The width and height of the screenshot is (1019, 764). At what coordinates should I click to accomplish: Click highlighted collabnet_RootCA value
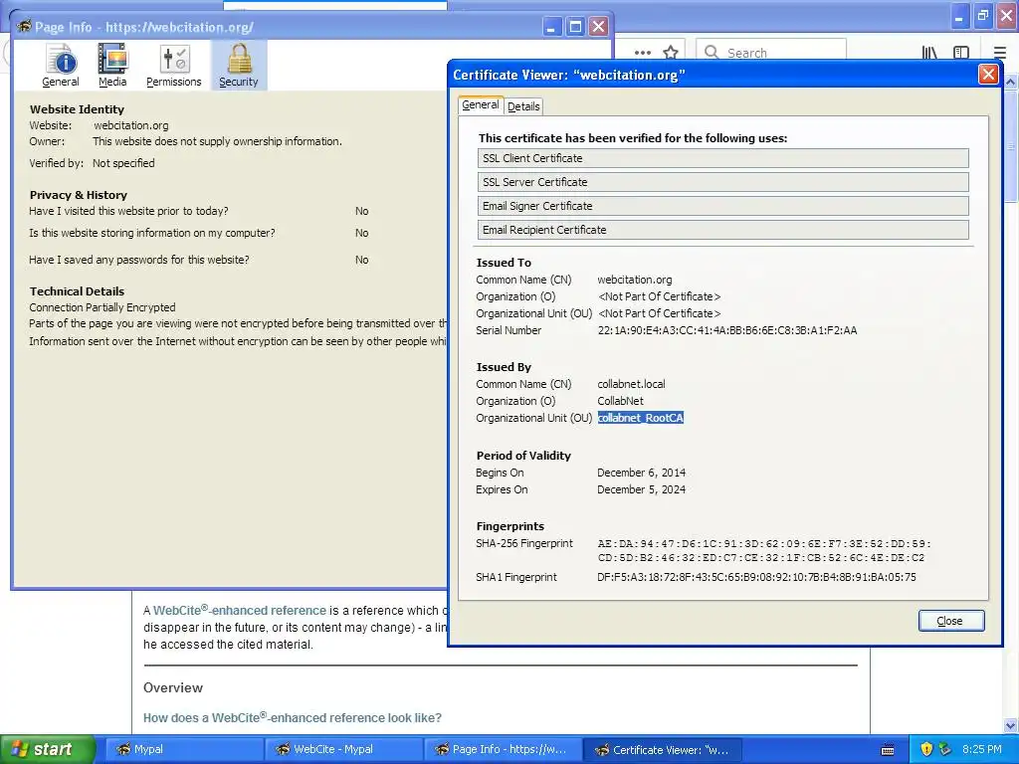point(641,418)
